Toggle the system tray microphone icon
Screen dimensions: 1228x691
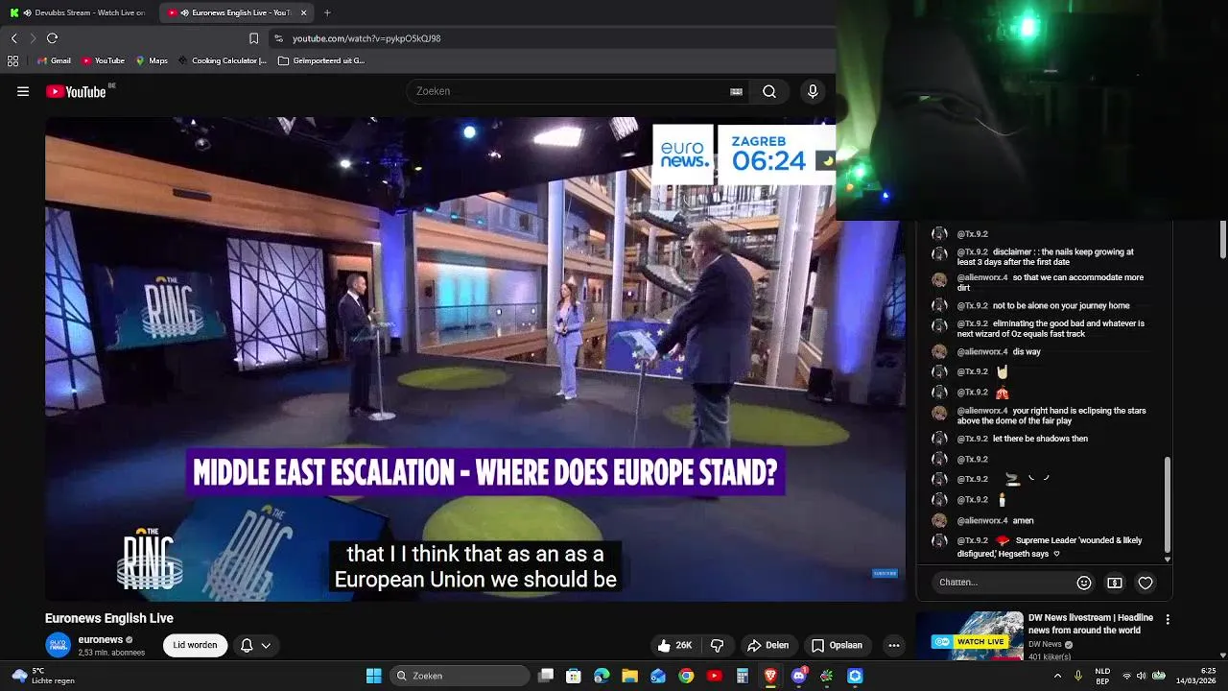tap(1078, 676)
